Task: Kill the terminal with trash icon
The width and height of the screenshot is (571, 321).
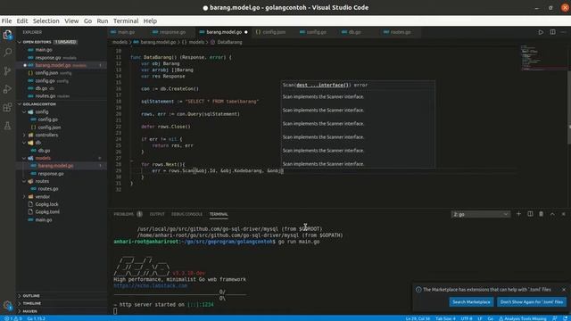Action: 542,214
